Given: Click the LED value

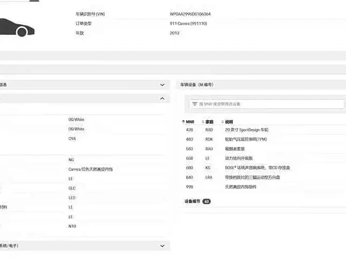Looking at the screenshot, I should click(x=72, y=198).
